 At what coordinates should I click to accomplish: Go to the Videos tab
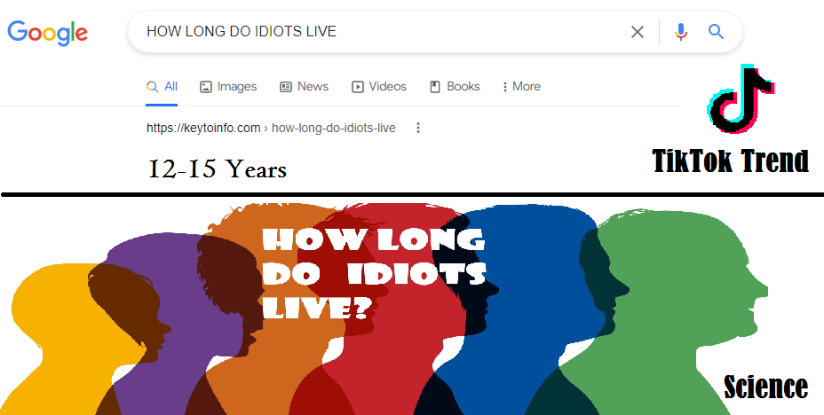[x=379, y=87]
